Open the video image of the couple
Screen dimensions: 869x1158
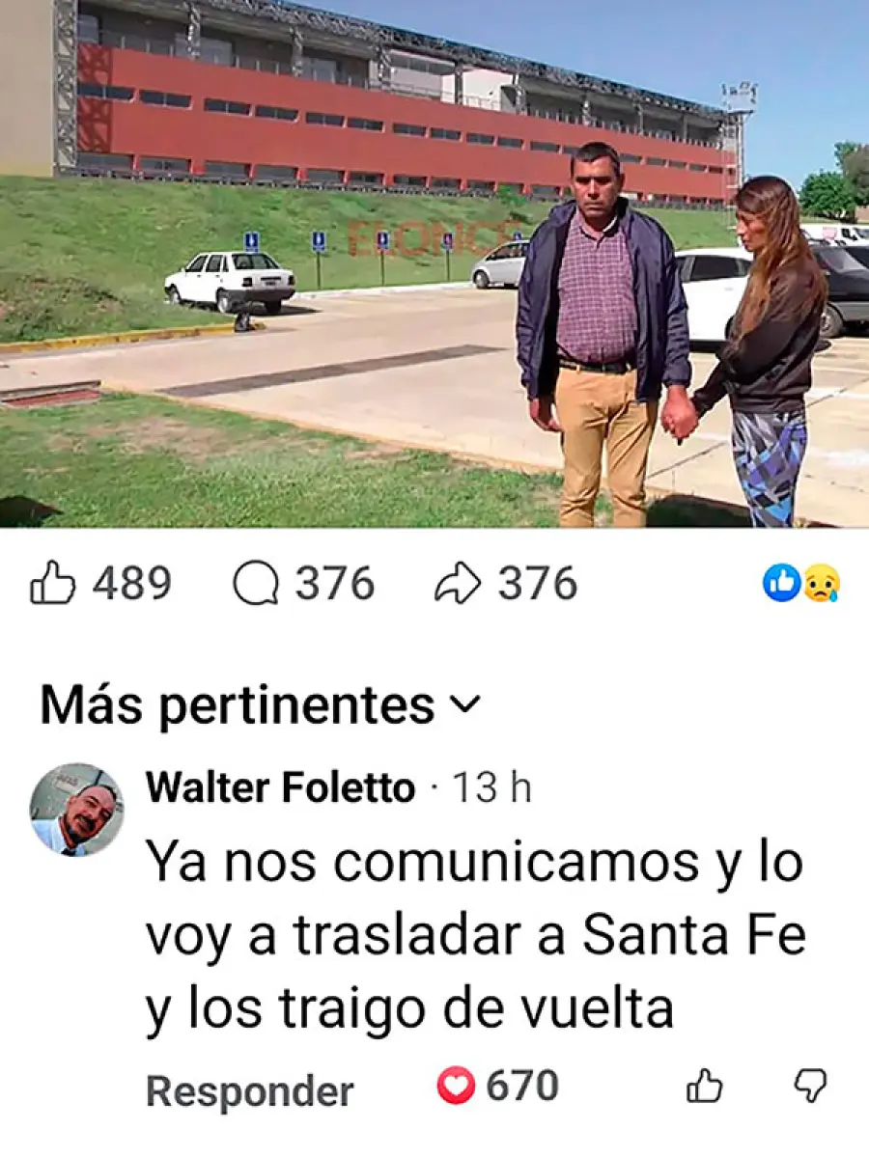pos(434,263)
